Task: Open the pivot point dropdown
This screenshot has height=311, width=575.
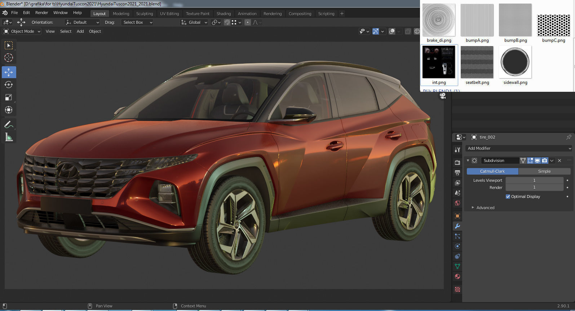Action: click(216, 22)
